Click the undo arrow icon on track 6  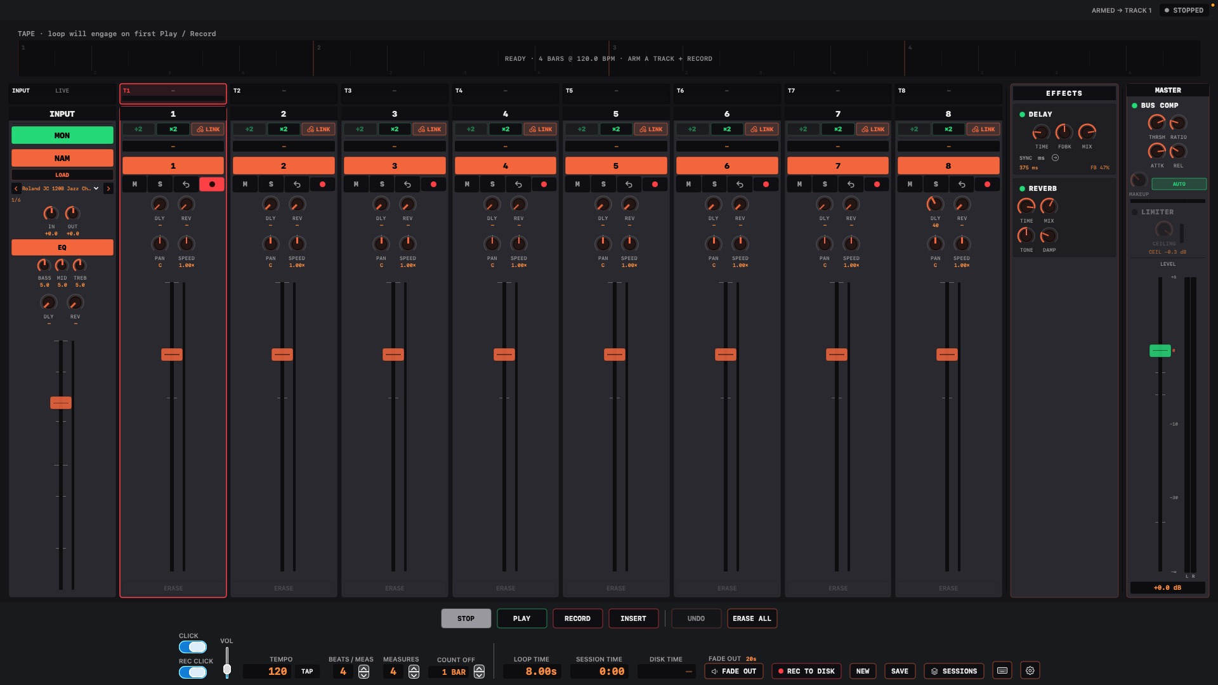(740, 184)
